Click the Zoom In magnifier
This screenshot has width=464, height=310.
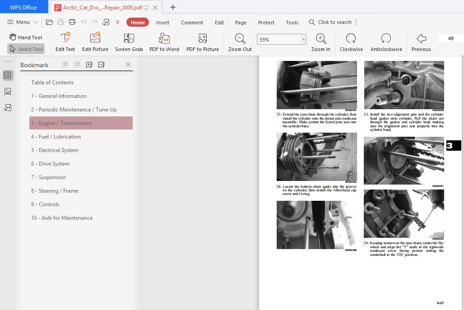coord(321,42)
